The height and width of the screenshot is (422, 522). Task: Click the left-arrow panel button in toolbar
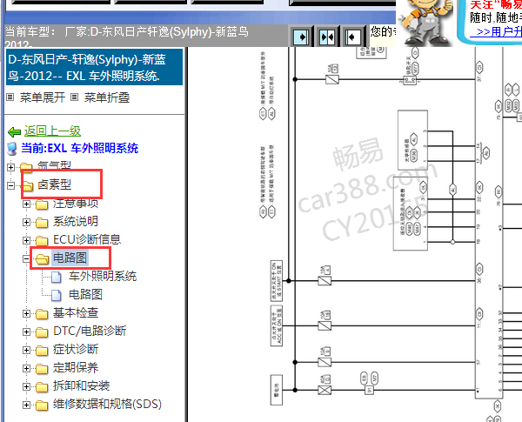click(x=352, y=37)
